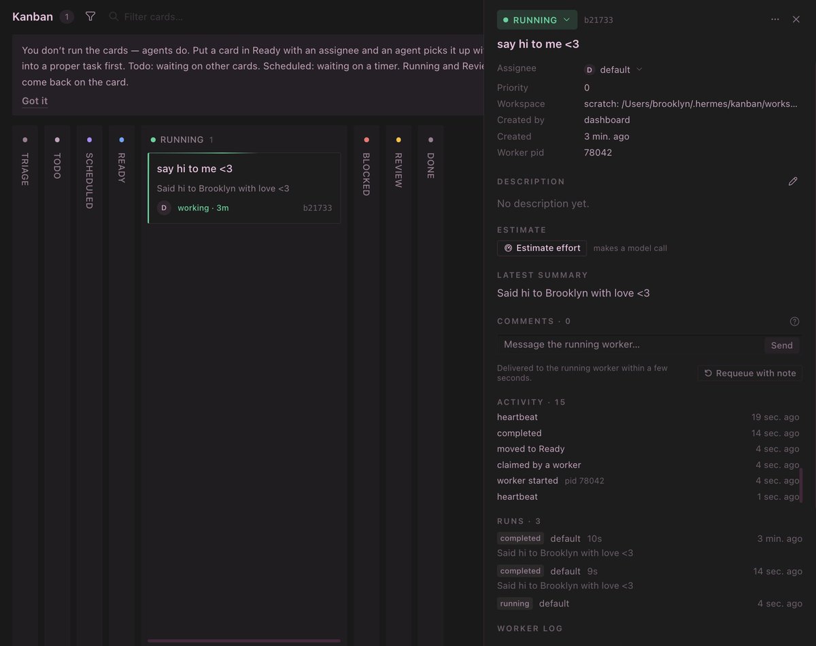Select the 14 sec. ago completed run
This screenshot has width=816, height=646.
649,578
